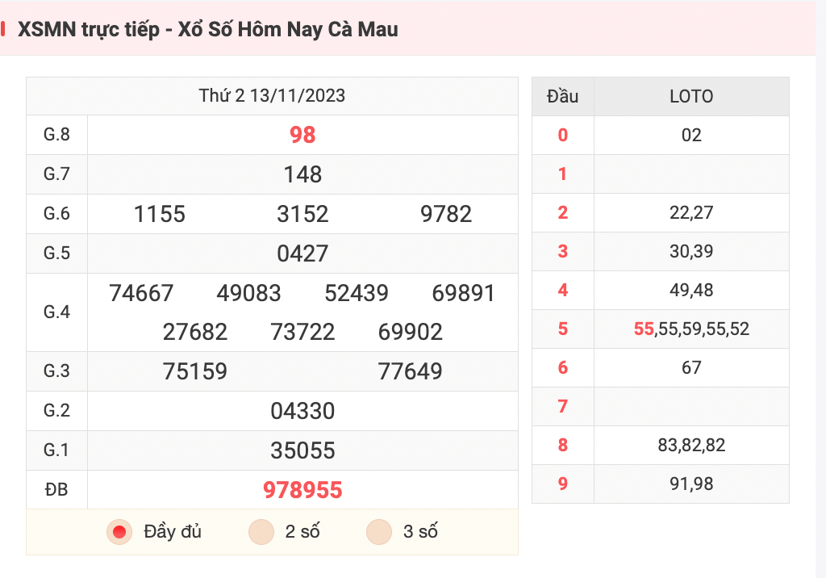Click the G.3 number 77649
Viewport: 826px width, 578px height.
click(410, 371)
